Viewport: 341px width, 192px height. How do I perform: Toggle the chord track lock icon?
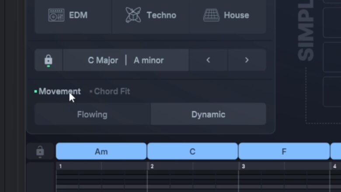point(40,151)
